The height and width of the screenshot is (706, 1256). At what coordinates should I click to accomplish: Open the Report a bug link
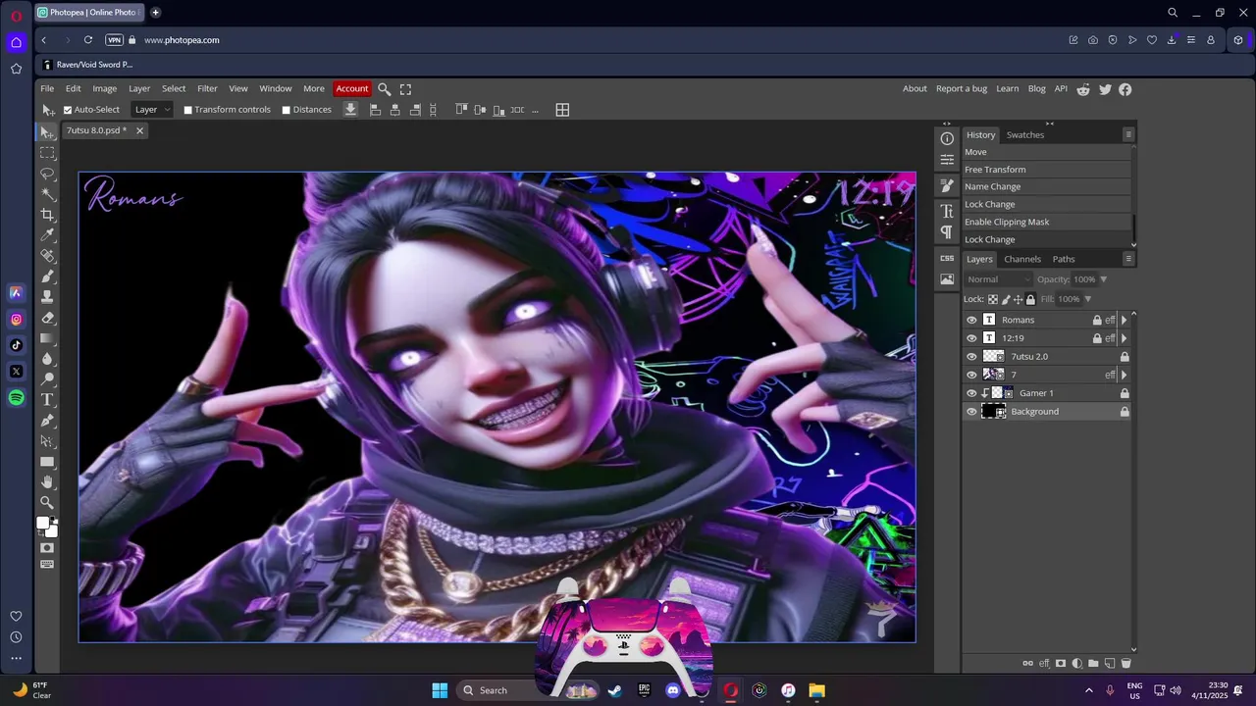[962, 89]
